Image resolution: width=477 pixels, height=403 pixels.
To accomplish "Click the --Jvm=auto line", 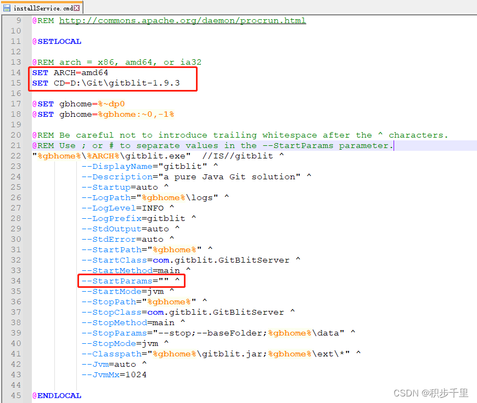I will pos(114,365).
